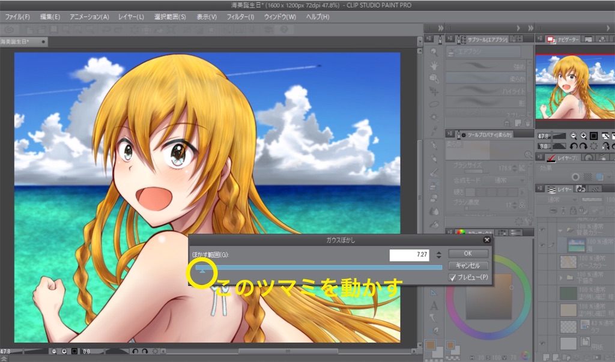Close the ガウスぼかし dialog

point(486,240)
